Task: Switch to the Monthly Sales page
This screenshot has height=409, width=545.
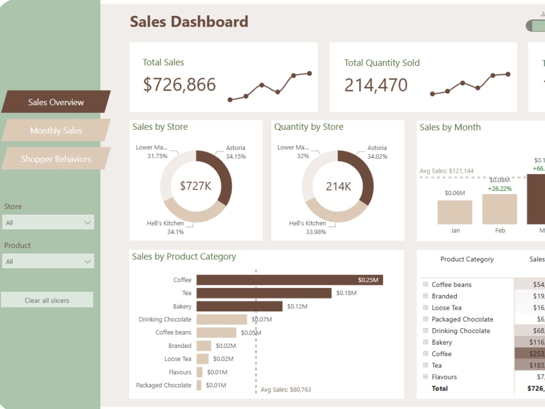Action: pyautogui.click(x=56, y=130)
